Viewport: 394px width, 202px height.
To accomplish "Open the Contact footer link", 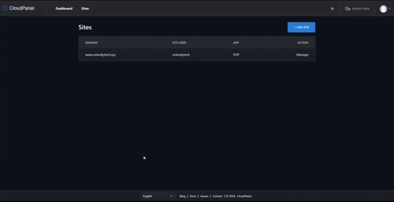I will pos(217,196).
